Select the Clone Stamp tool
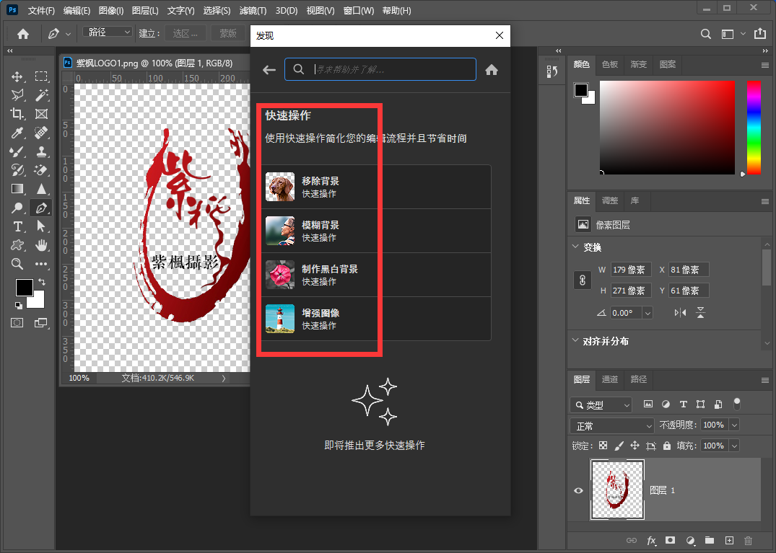Viewport: 776px width, 553px height. tap(41, 151)
